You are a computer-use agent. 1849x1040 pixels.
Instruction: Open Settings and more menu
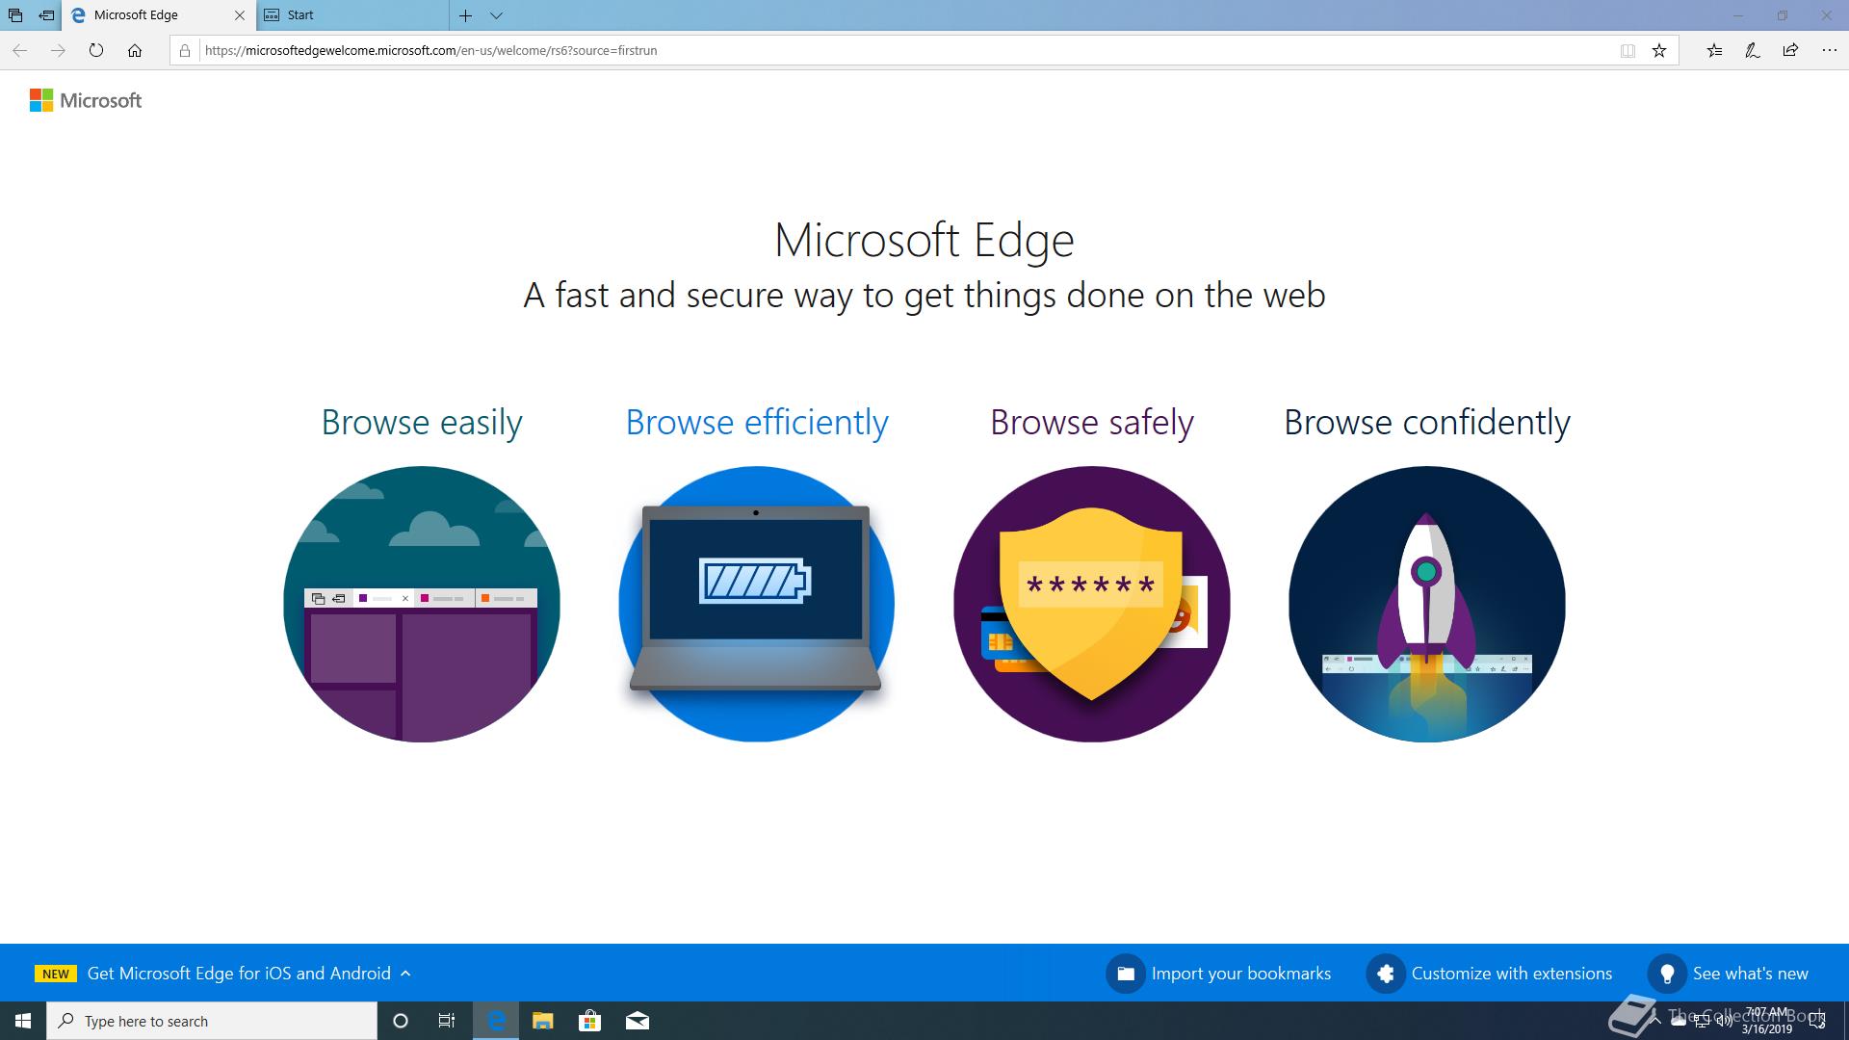(x=1829, y=50)
